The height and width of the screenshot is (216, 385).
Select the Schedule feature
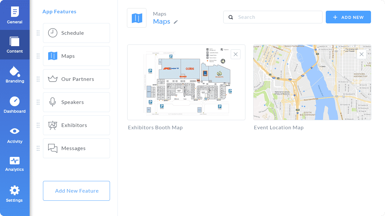(x=76, y=33)
